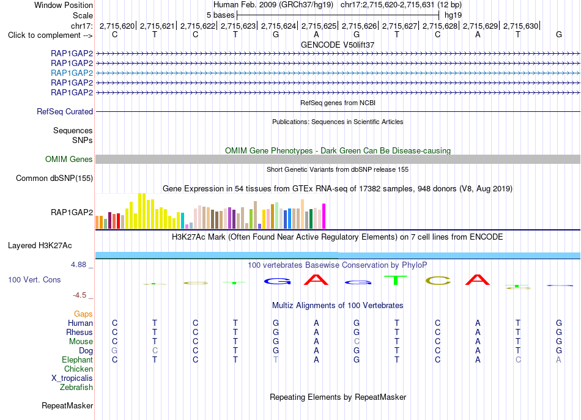Click the SNPs track label
This screenshot has height=420, width=581.
coord(83,140)
